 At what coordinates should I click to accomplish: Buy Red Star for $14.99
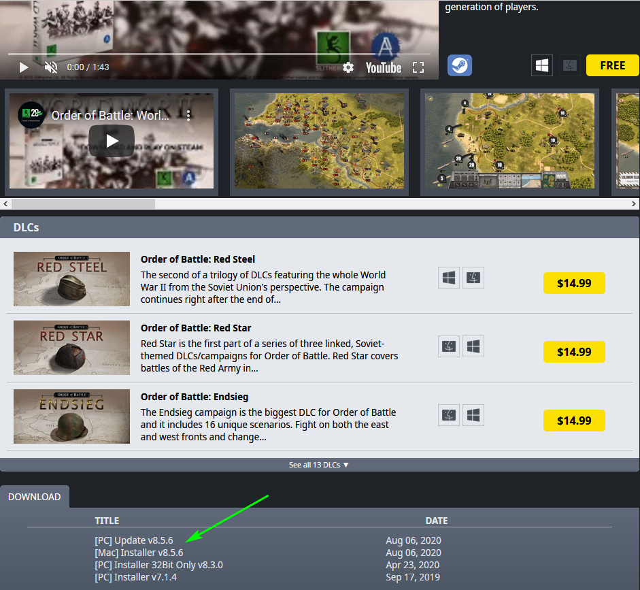pos(574,352)
